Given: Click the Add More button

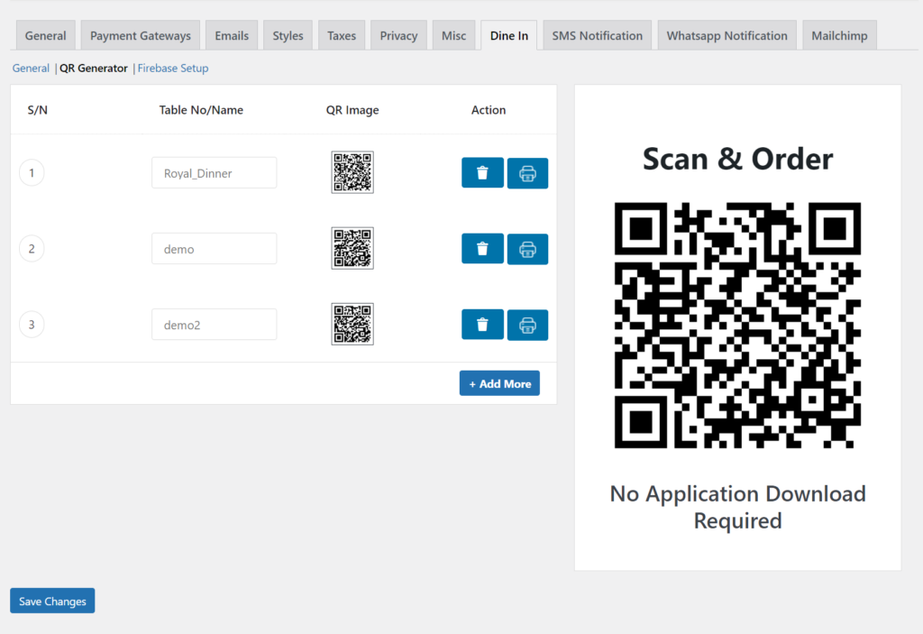Looking at the screenshot, I should pos(499,383).
